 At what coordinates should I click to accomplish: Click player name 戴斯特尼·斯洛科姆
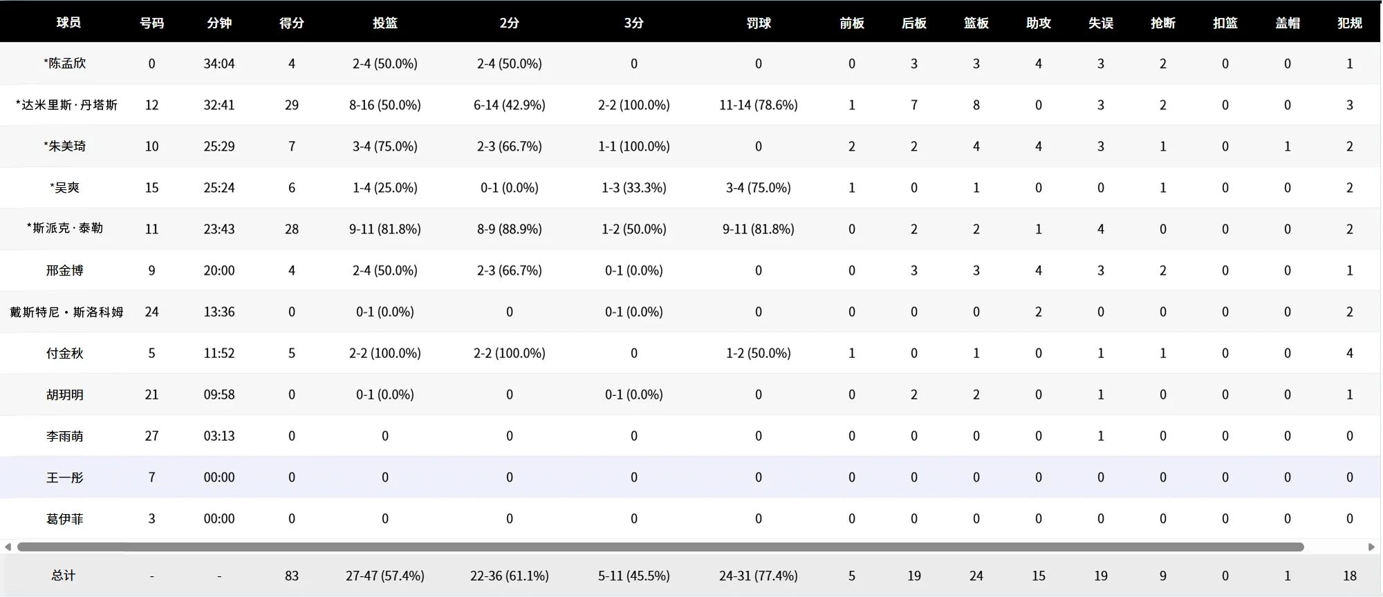[66, 312]
